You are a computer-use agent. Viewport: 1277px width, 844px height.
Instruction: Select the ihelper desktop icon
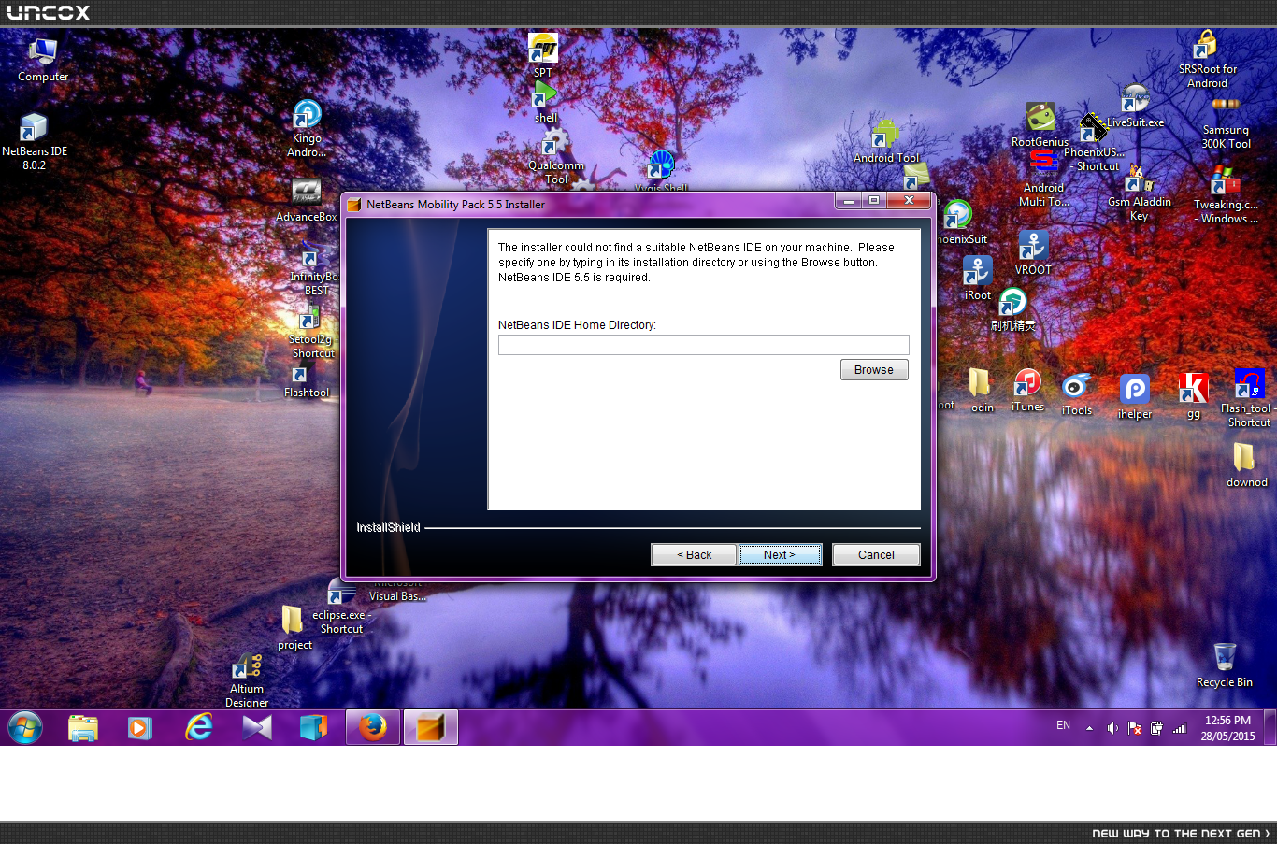click(1135, 397)
